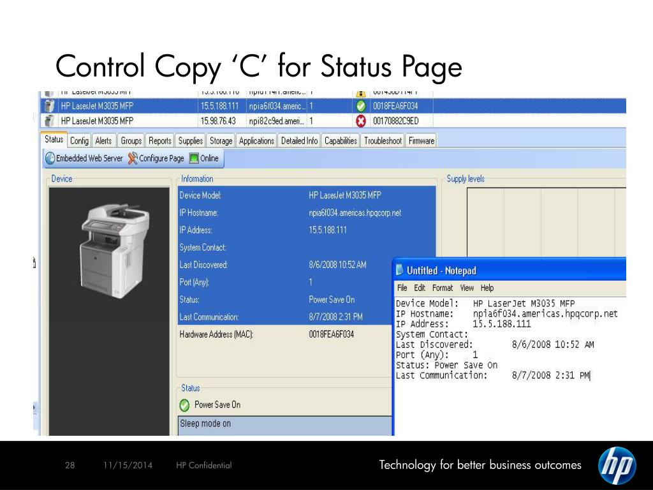Click Notepad line Status: Power Save On
This screenshot has height=490, width=653.
click(446, 366)
